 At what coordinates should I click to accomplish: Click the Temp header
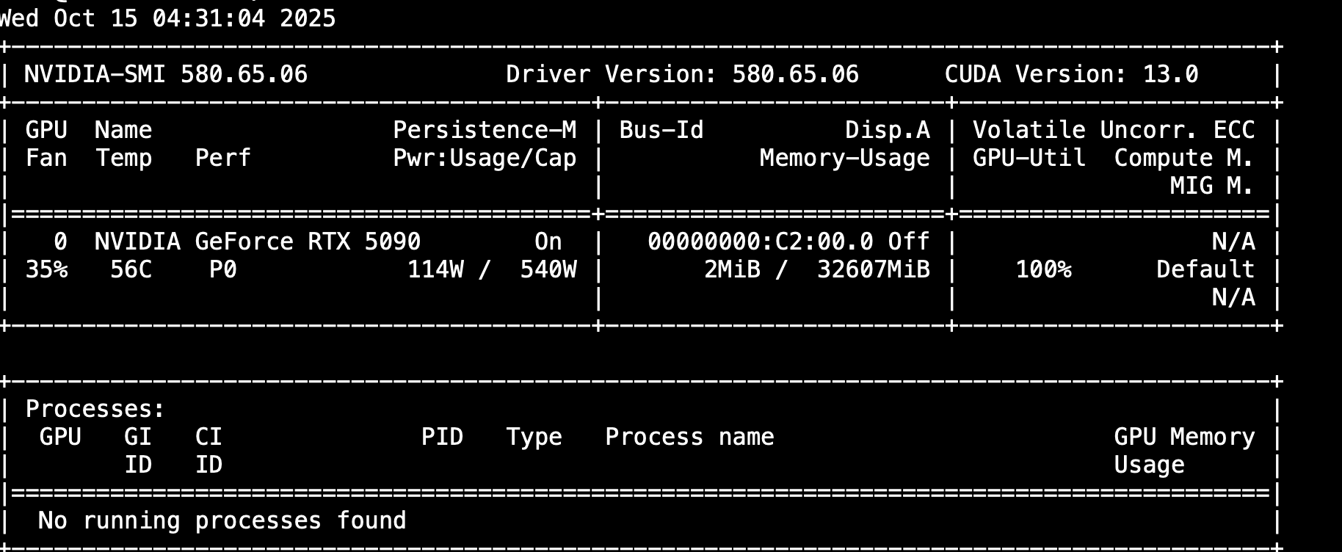pos(123,158)
